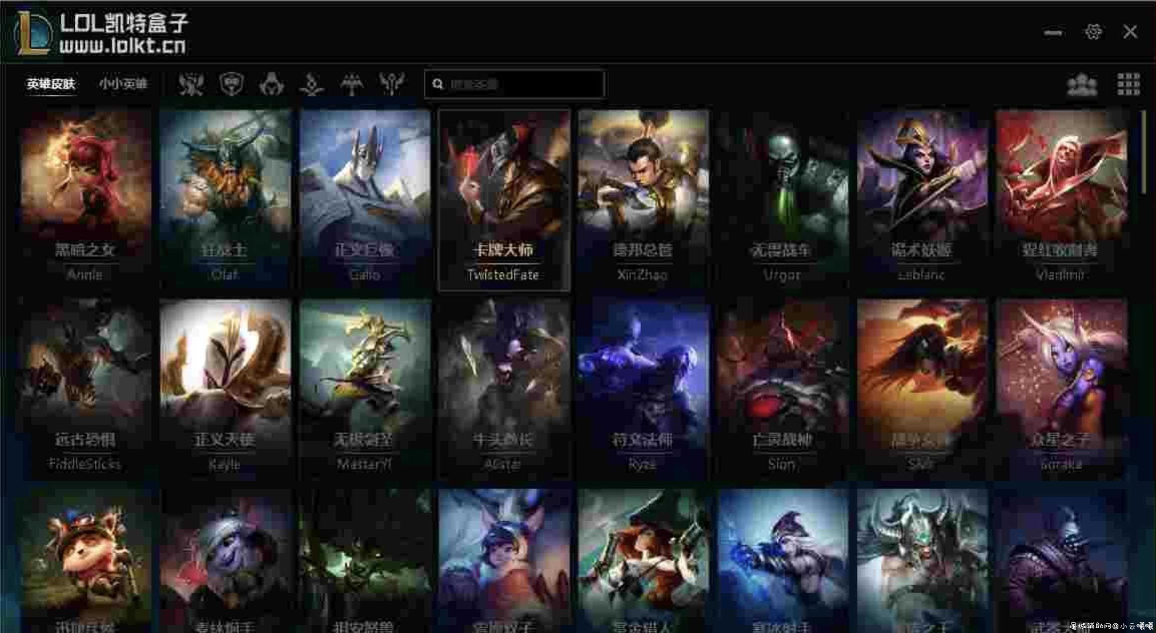The image size is (1156, 633).
Task: Open the Urgot champion card
Action: click(x=783, y=199)
